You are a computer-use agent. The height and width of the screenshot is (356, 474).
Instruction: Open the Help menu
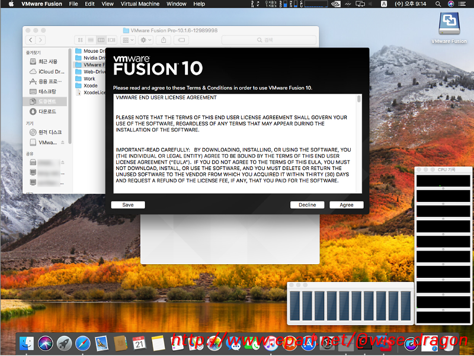point(199,4)
